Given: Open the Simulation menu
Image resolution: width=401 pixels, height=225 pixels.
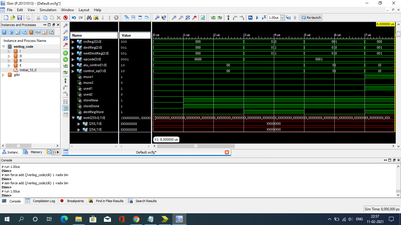Looking at the screenshot, I should click(48, 10).
